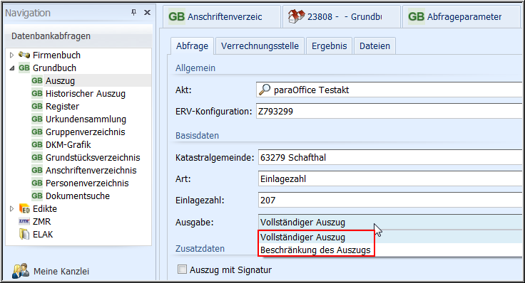Expand the Firmenbuch tree node
Viewport: 525px width, 283px height.
[x=11, y=55]
